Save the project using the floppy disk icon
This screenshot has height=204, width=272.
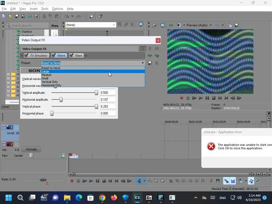pos(17,16)
